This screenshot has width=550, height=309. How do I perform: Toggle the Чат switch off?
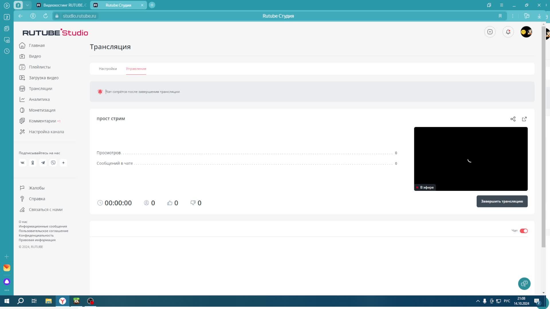[524, 231]
